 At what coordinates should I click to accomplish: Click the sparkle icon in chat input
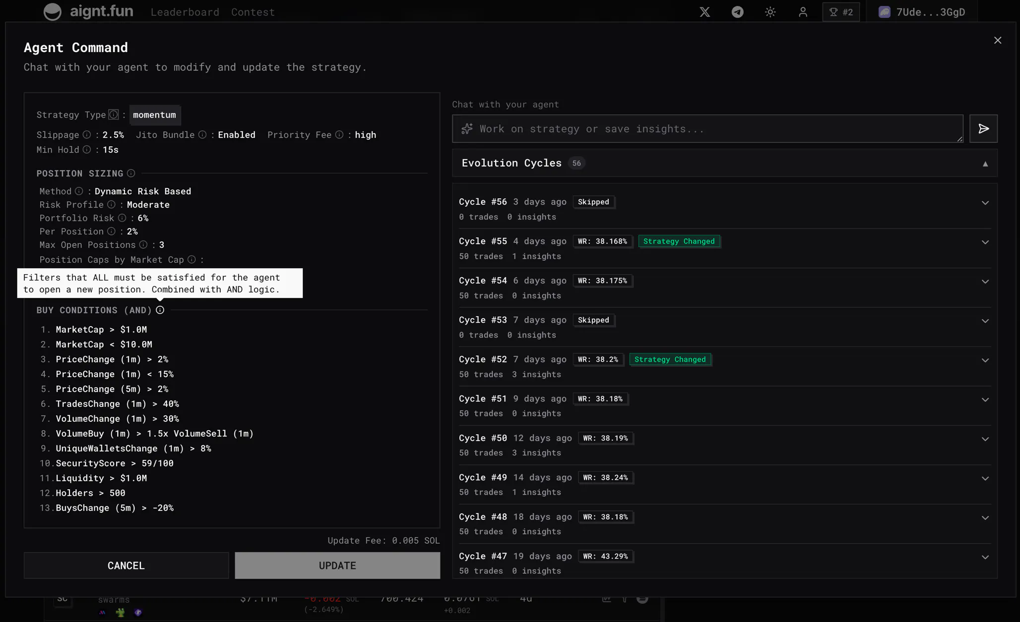pos(467,129)
